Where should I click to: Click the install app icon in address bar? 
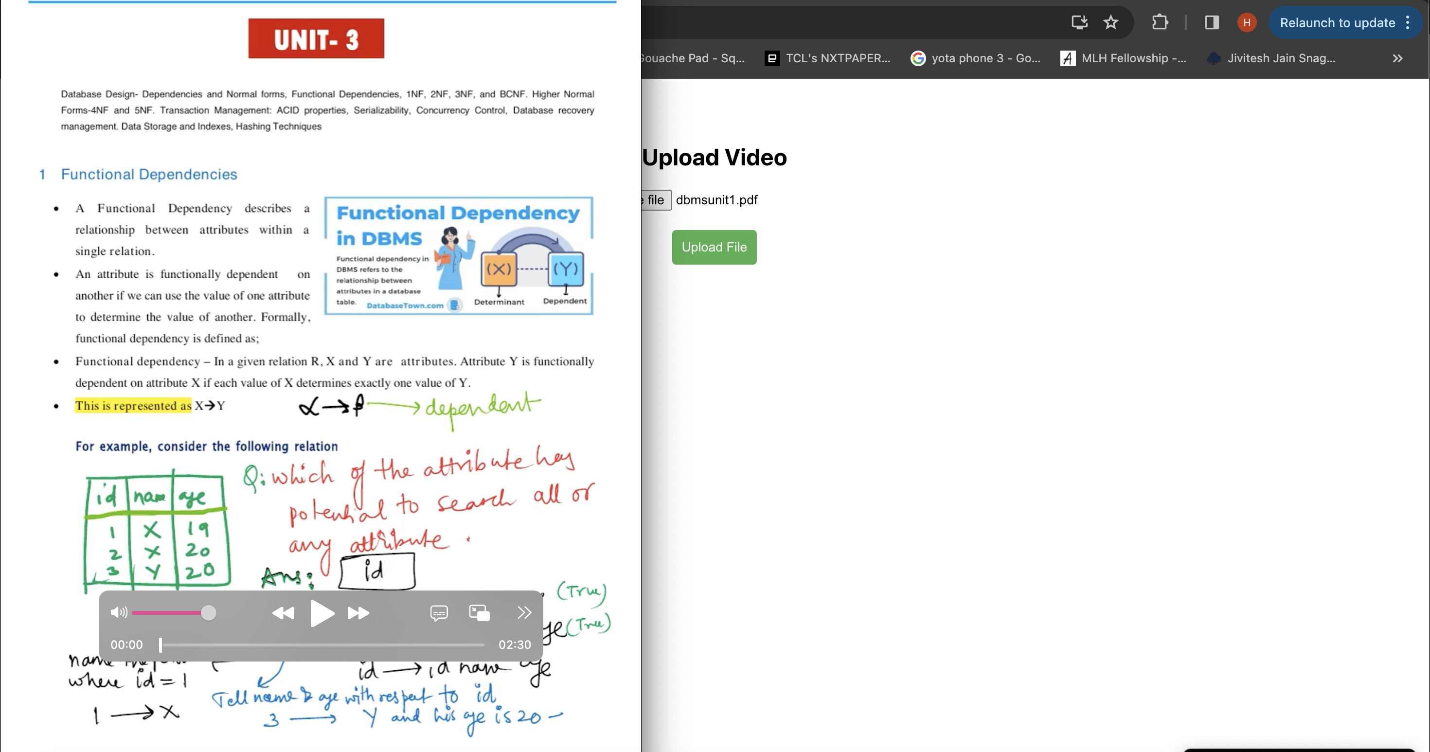click(x=1079, y=22)
